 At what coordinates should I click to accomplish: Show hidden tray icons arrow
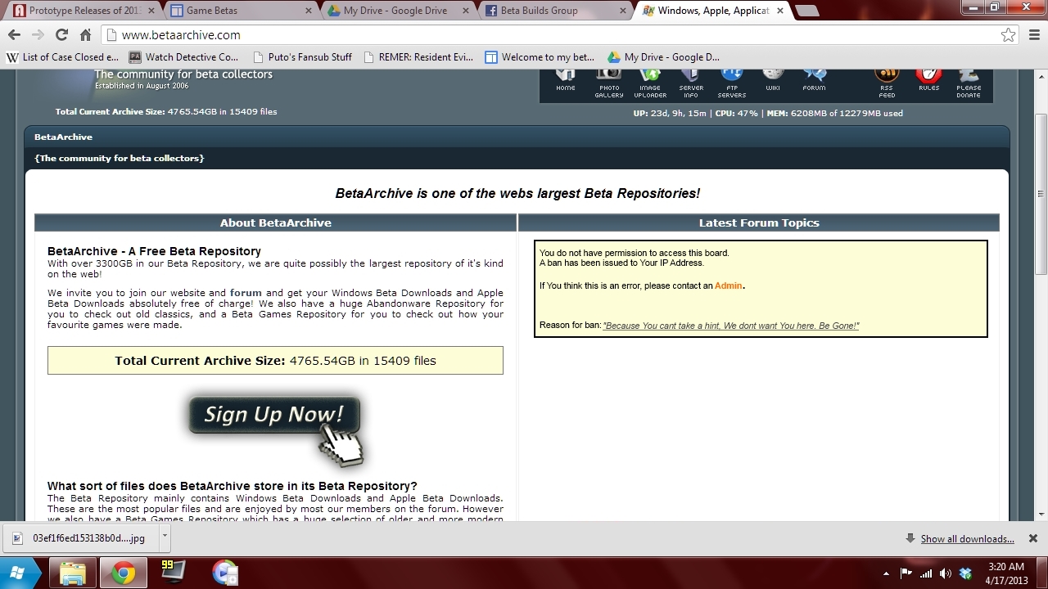887,573
